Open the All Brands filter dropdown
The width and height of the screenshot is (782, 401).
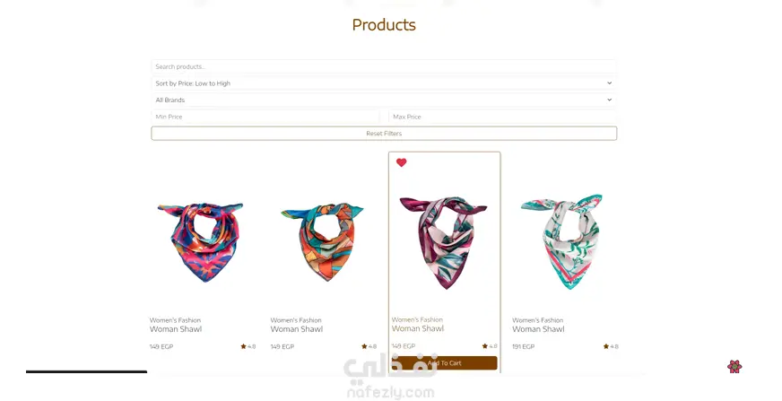click(384, 100)
